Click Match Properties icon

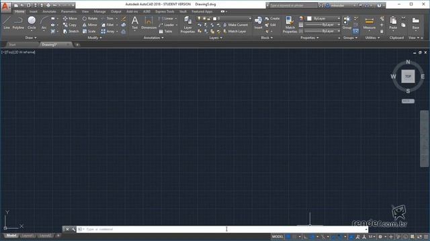click(x=290, y=25)
